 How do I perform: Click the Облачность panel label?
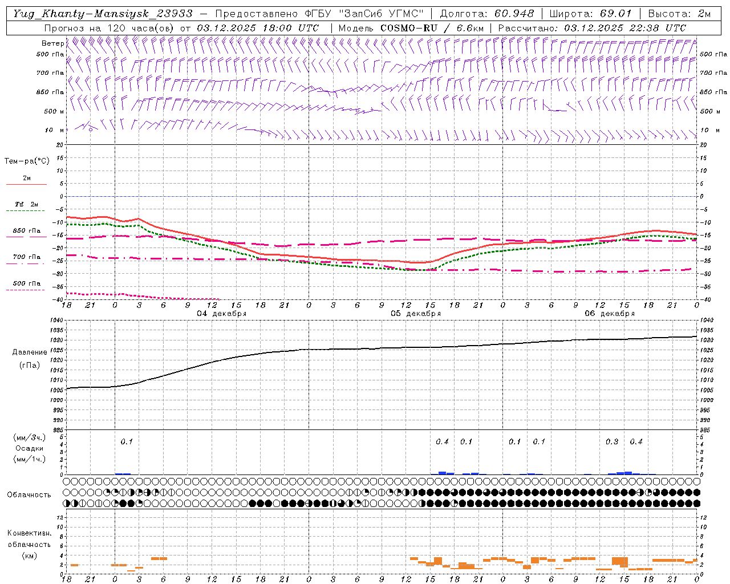coord(29,495)
